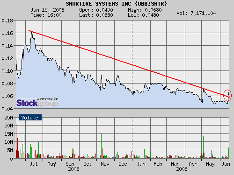Click the 0.04 price axis label
234x175 pixels.
(x=7, y=109)
